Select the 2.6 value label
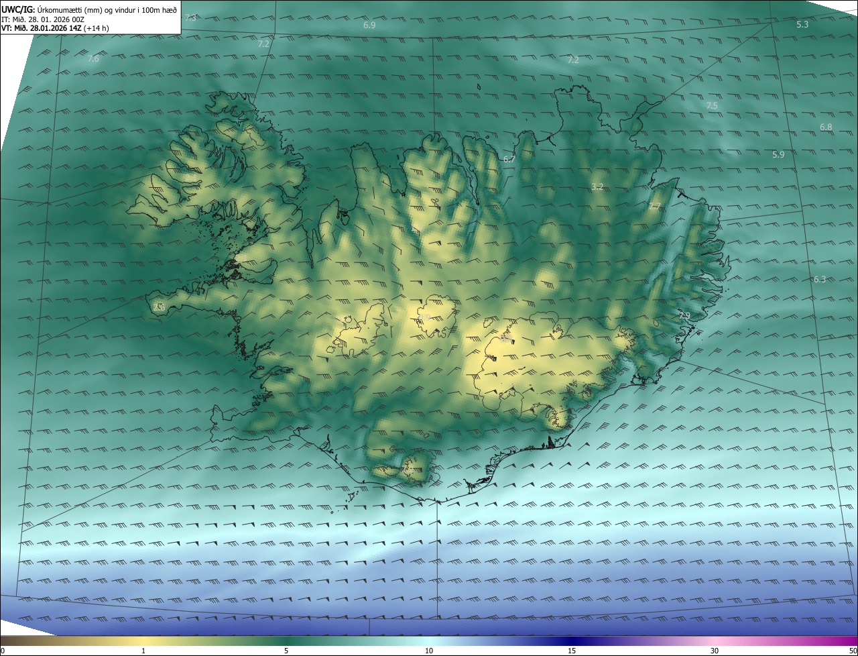858x656 pixels. coord(158,307)
